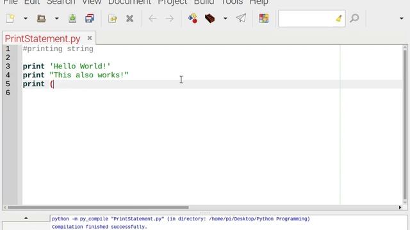Run the script with paper plane icon
This screenshot has height=230, width=410.
click(241, 19)
